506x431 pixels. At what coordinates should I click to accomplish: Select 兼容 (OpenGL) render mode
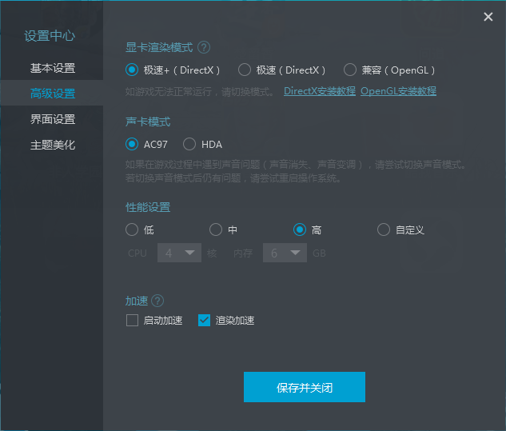click(x=349, y=70)
